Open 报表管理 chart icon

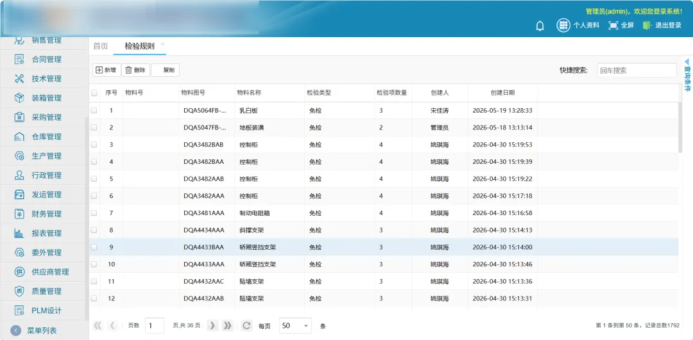(x=19, y=233)
